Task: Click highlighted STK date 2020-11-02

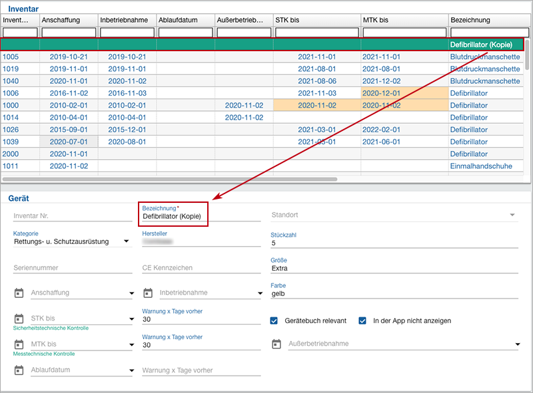Action: pyautogui.click(x=317, y=106)
